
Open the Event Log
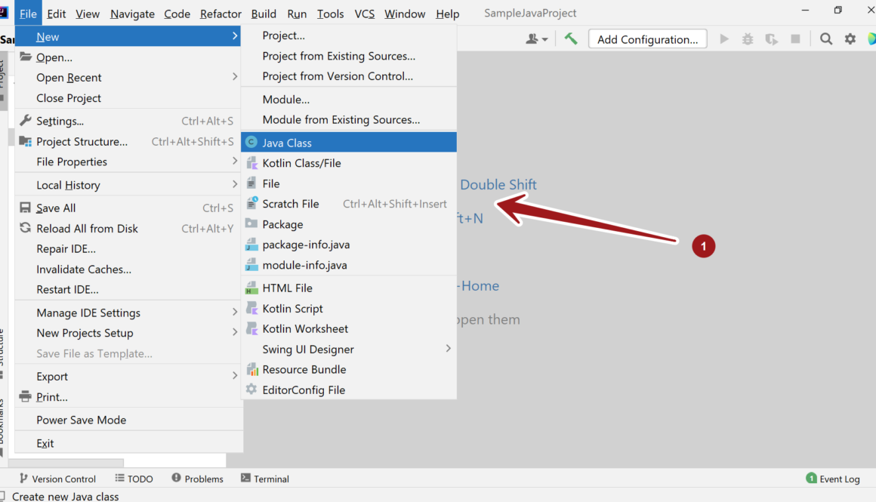coord(840,479)
